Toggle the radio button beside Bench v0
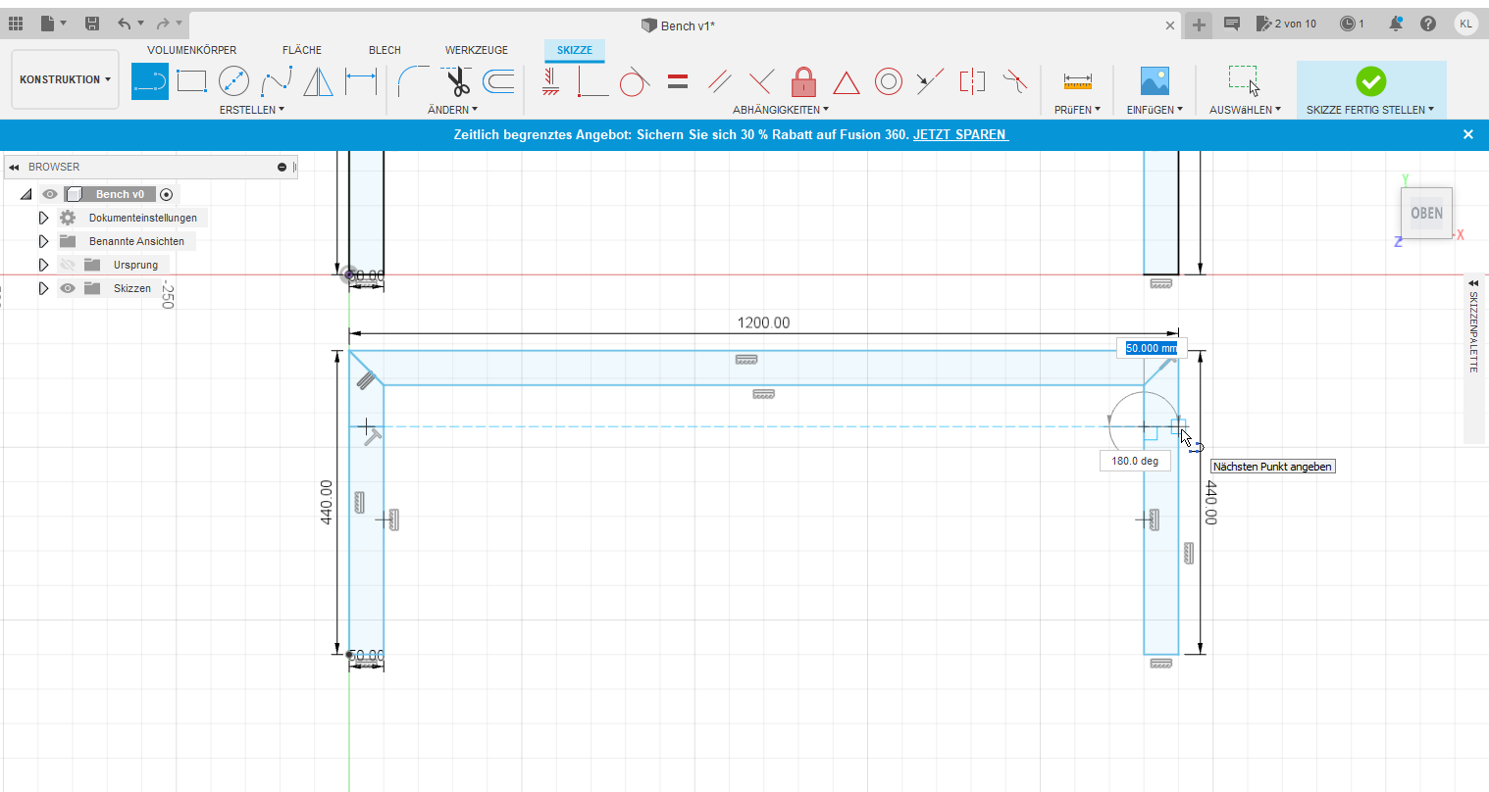 [167, 194]
